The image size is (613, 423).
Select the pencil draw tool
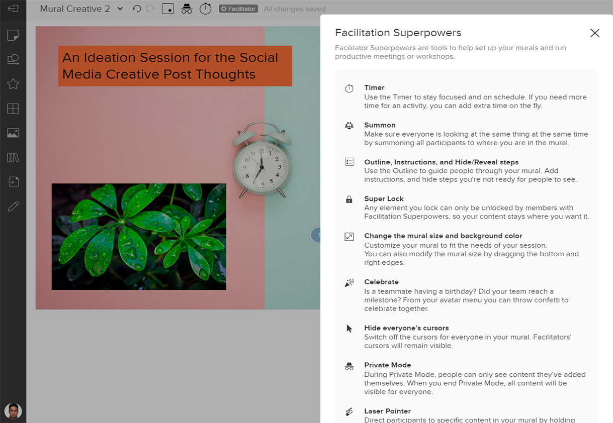pos(13,206)
